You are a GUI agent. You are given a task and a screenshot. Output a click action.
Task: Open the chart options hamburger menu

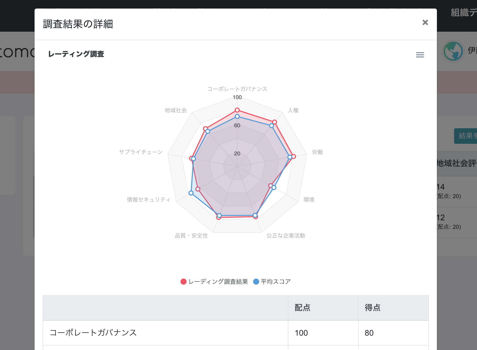[420, 55]
